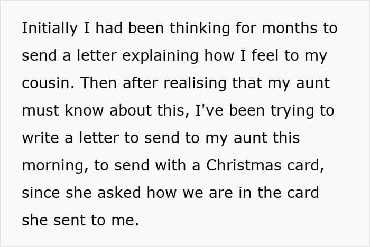Click the word "trying" in fourth line
Image resolution: width=370 pixels, height=247 pixels.
(292, 111)
